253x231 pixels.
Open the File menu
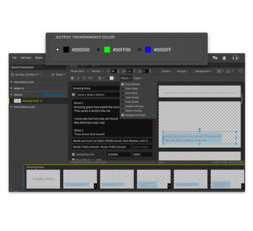click(15, 58)
